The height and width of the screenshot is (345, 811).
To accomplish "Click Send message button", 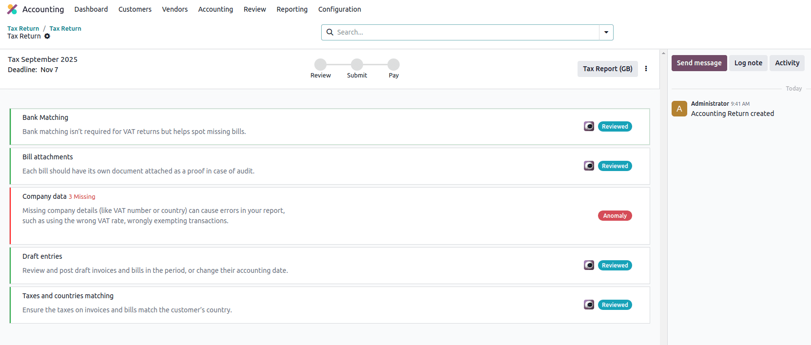I will (699, 63).
